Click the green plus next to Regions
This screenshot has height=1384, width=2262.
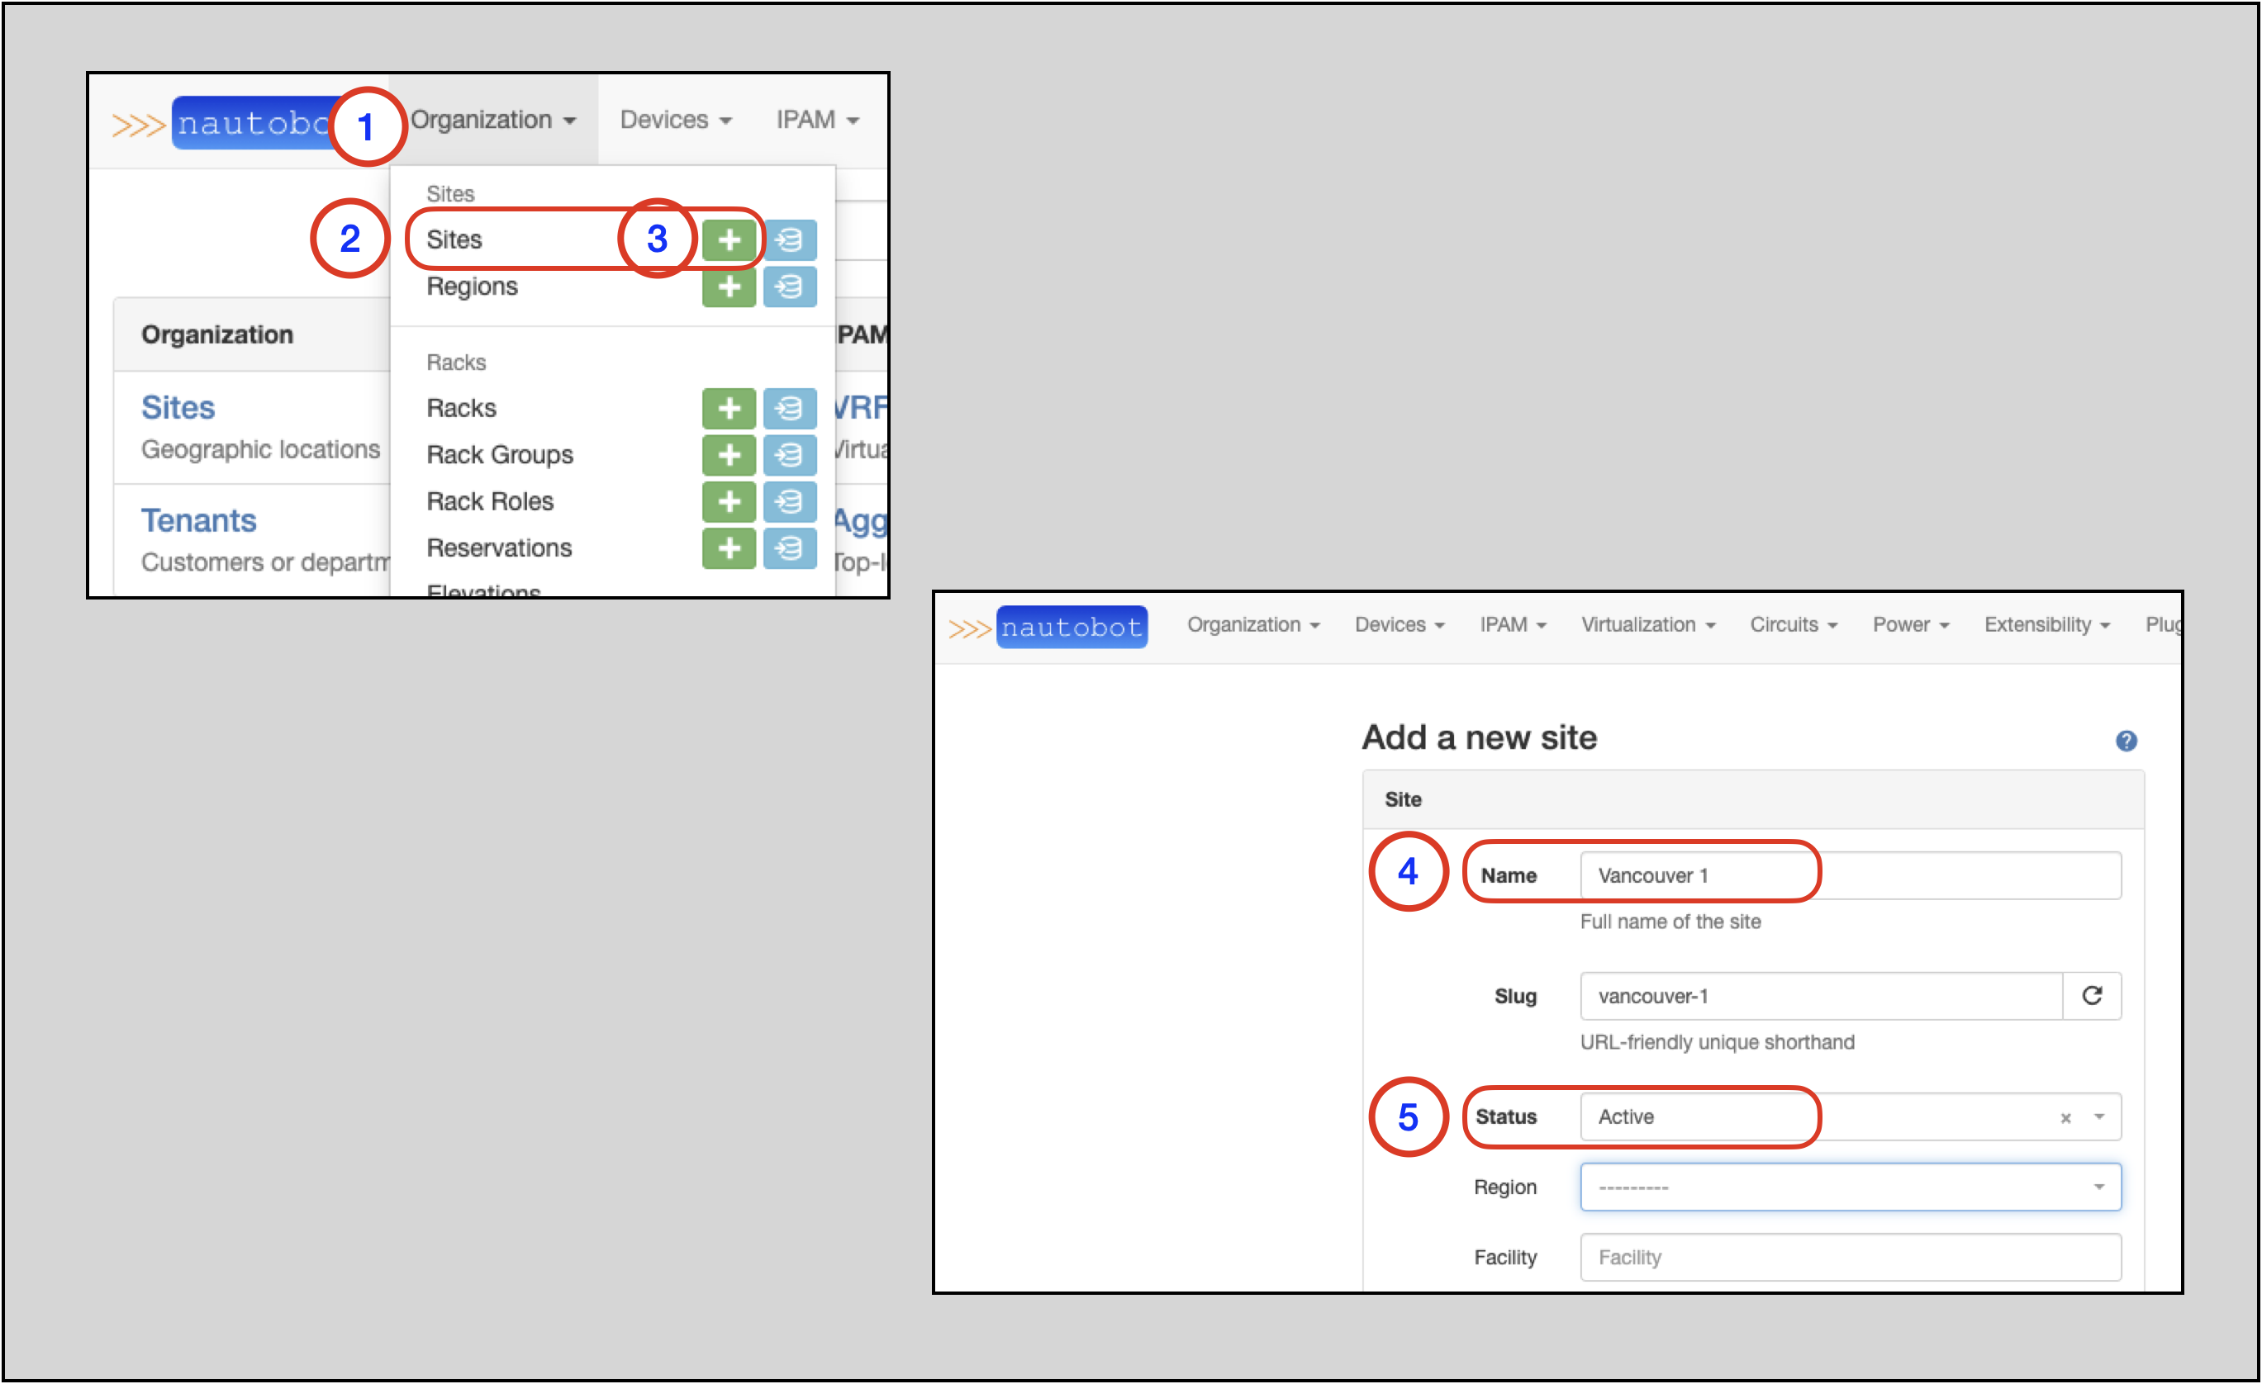729,287
